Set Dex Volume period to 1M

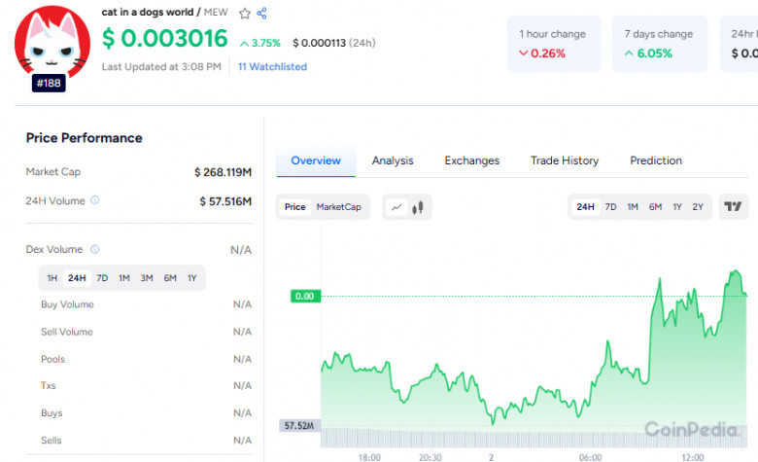(124, 278)
